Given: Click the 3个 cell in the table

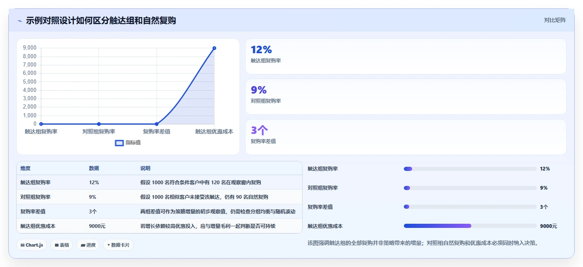Looking at the screenshot, I should (93, 212).
